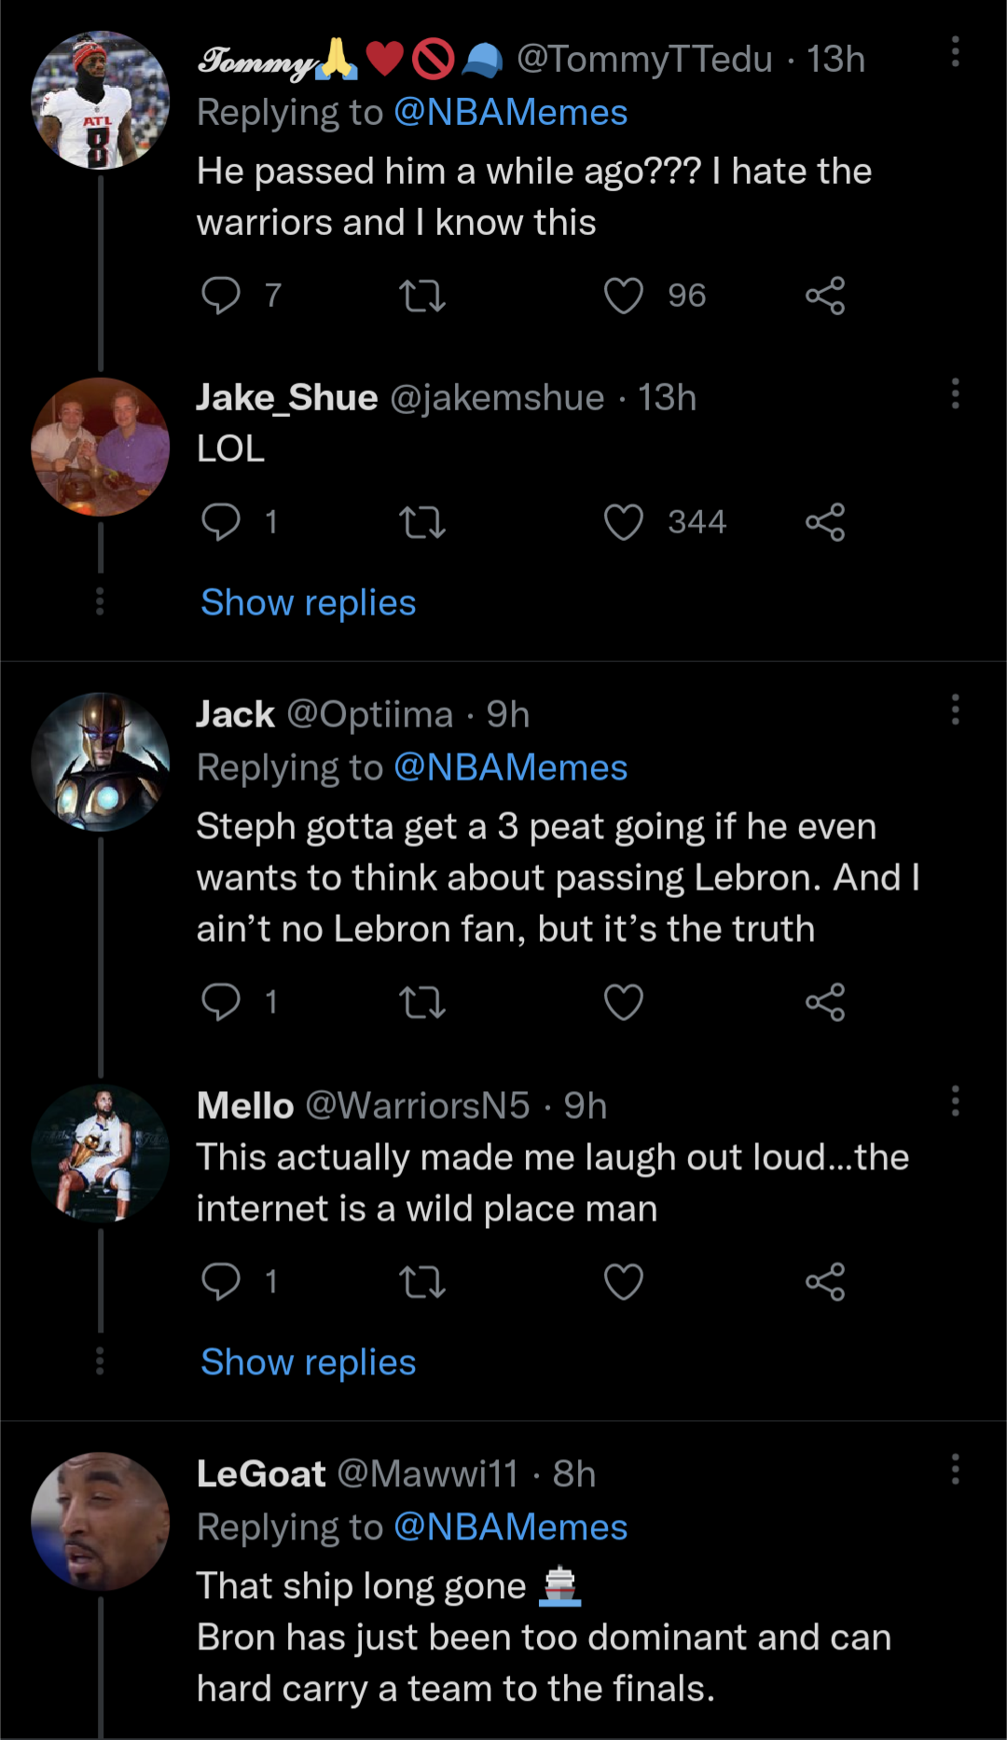The image size is (1007, 1740).
Task: Open more options for Tommy's tweet
Action: pos(955,52)
